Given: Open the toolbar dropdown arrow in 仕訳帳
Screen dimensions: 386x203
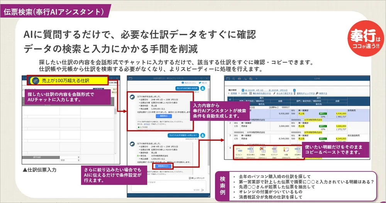Looking at the screenshot, I should pos(256,79).
